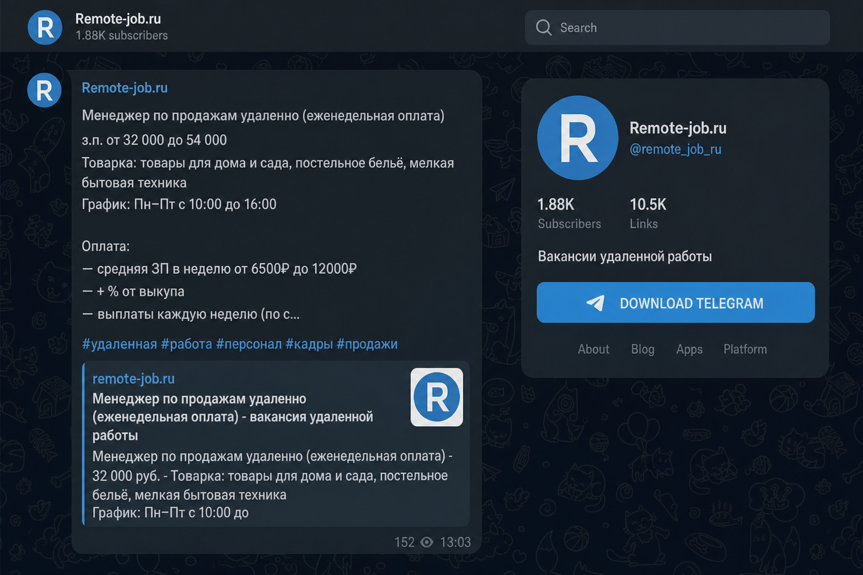Open the link preview R logo thumbnail
Image resolution: width=863 pixels, height=575 pixels.
[x=437, y=397]
